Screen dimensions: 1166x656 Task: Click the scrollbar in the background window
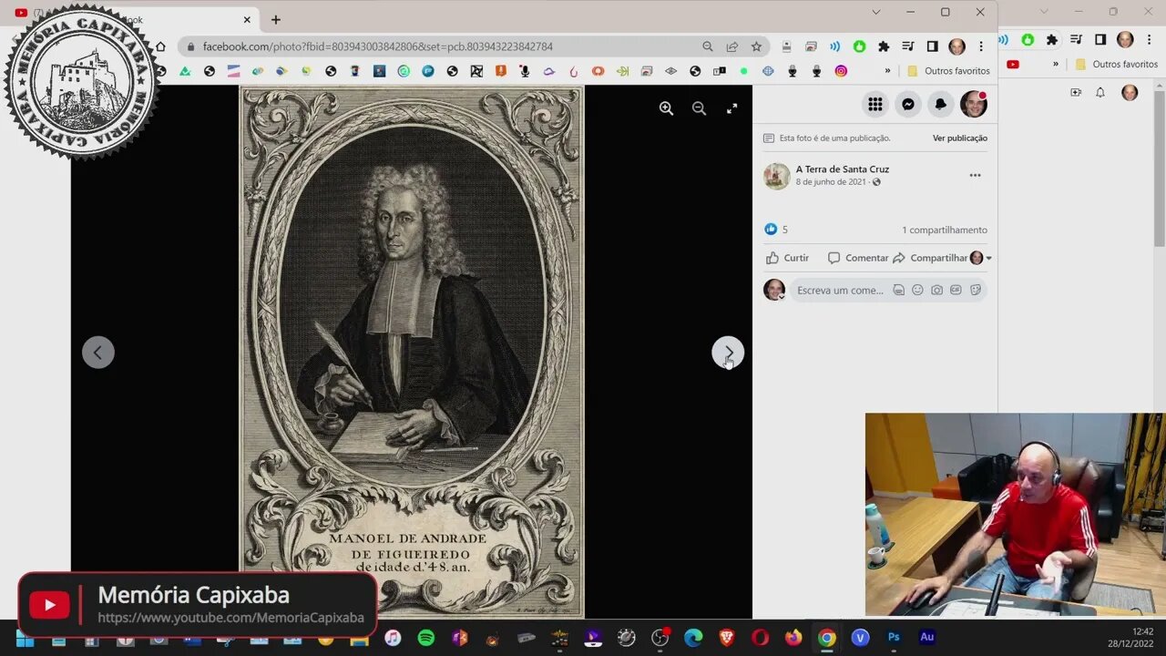(1160, 168)
